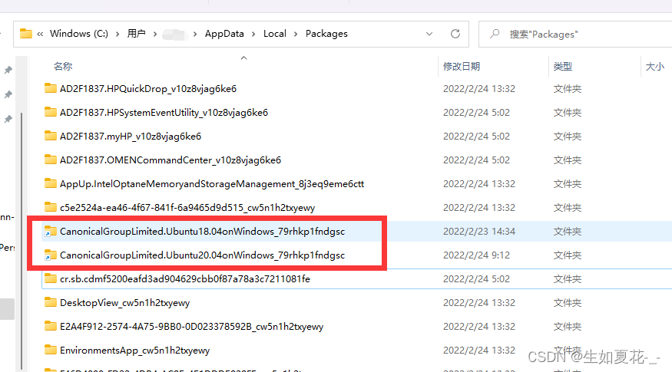This screenshot has height=372, width=672.
Task: Click the third pin icon in sidebar
Action: [8, 119]
